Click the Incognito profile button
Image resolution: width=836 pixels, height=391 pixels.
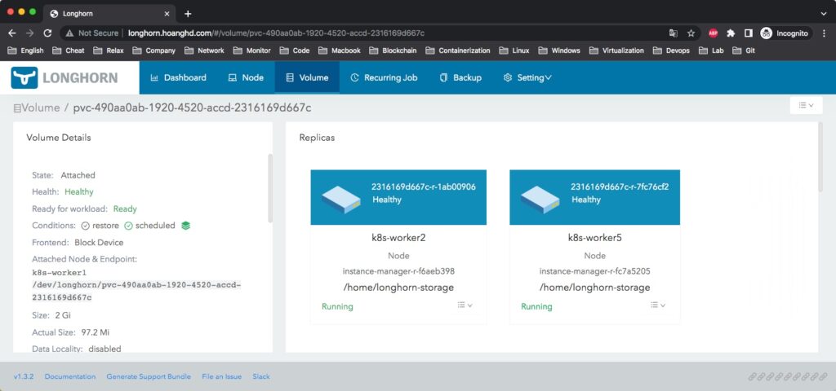[785, 33]
